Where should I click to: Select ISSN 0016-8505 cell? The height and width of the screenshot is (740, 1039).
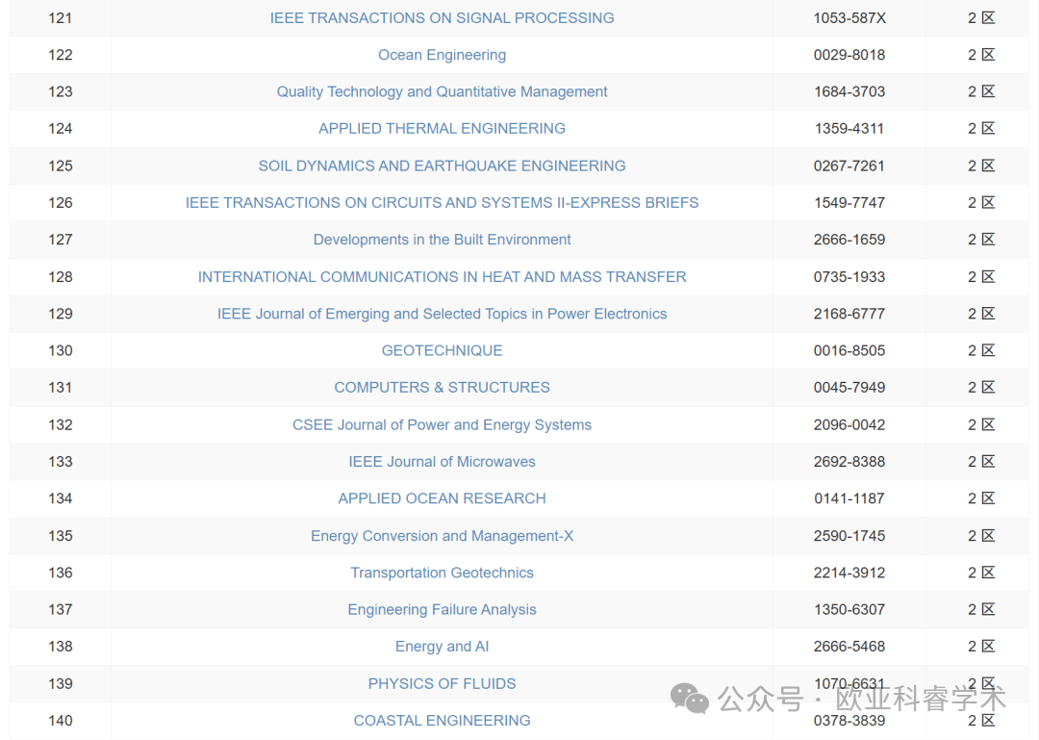pos(849,351)
